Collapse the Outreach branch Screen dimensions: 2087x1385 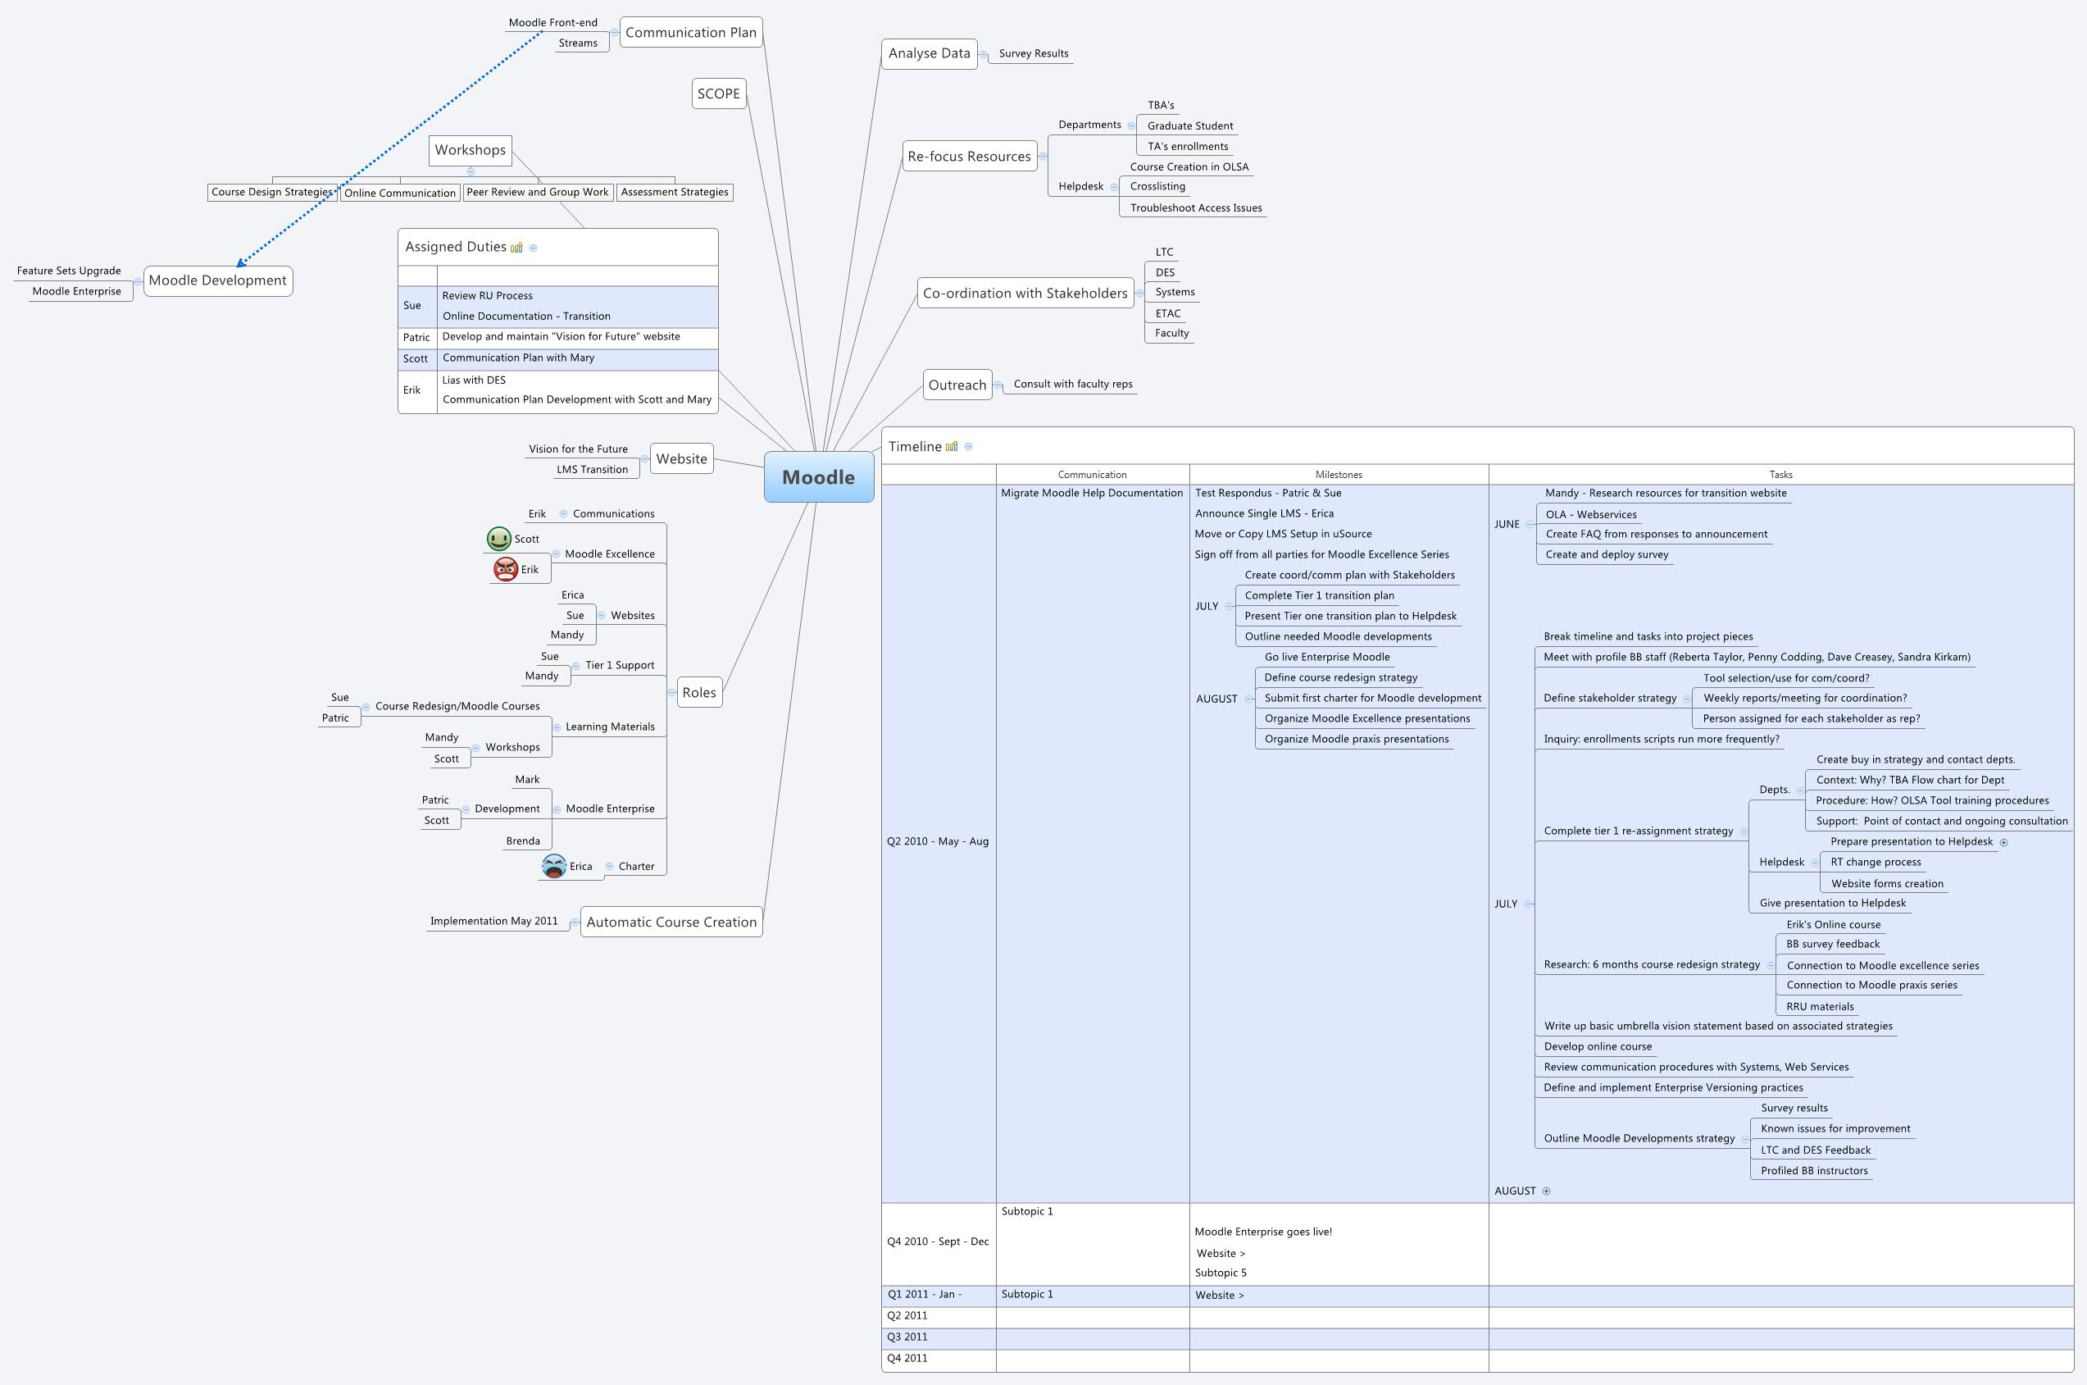pyautogui.click(x=999, y=385)
